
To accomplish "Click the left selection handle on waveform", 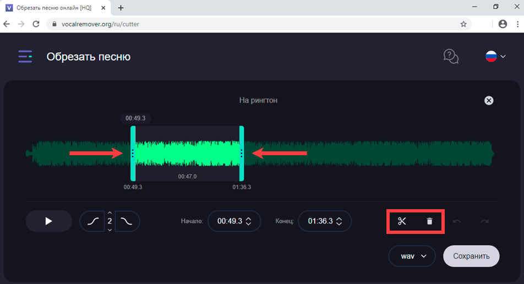I will [x=133, y=154].
